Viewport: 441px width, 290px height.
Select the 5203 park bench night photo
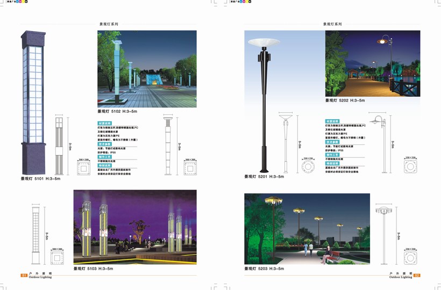click(x=307, y=229)
